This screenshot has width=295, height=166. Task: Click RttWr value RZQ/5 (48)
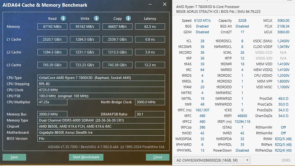(283, 139)
